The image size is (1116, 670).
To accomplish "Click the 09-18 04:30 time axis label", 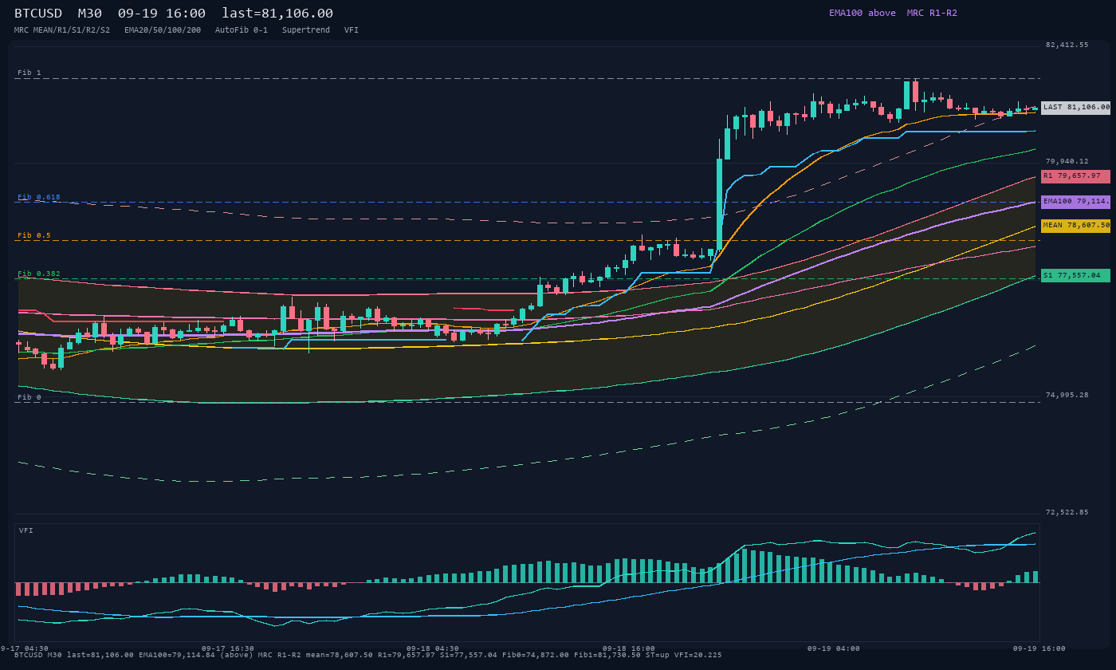I will pos(433,648).
